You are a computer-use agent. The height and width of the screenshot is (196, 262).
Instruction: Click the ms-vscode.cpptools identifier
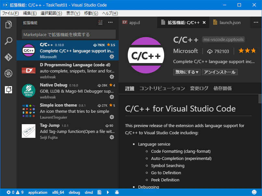[x=223, y=39]
